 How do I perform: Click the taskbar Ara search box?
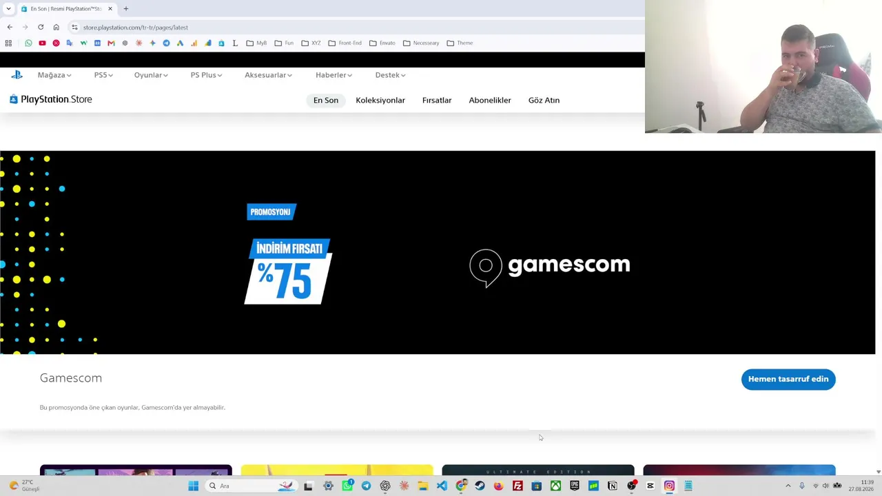(252, 486)
